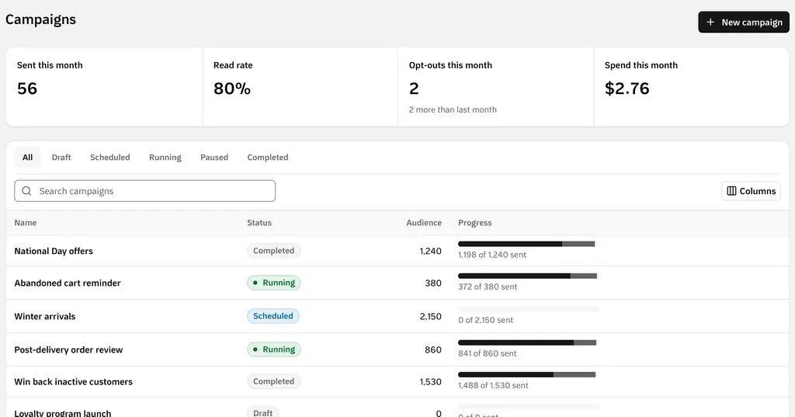Click '2 more than last month' note
This screenshot has height=417, width=795.
453,109
